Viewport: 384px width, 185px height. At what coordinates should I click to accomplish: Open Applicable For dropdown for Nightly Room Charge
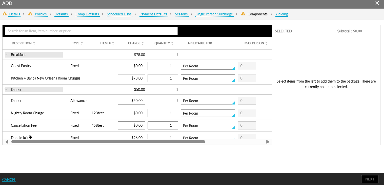(208, 113)
